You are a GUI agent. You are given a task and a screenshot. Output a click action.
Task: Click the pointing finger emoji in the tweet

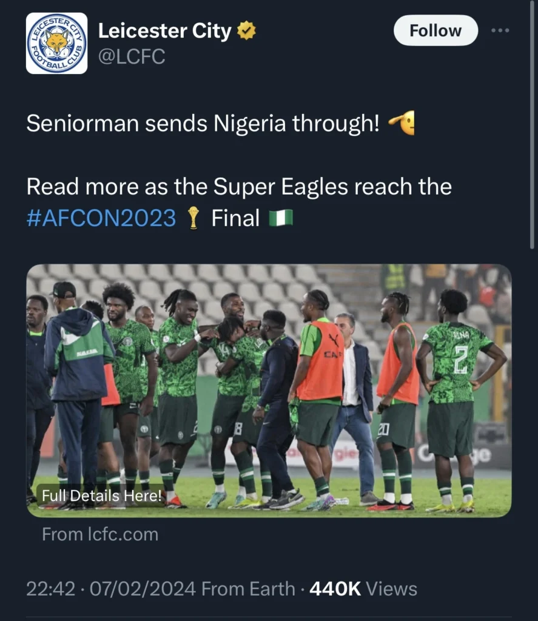405,123
